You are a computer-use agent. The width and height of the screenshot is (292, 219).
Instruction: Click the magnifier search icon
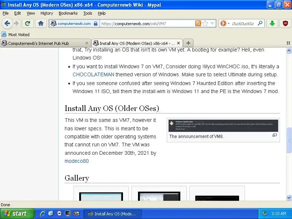(260, 23)
